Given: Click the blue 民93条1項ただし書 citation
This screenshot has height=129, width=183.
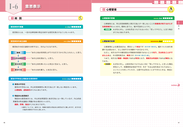Looking at the screenshot, I should pos(142,55).
